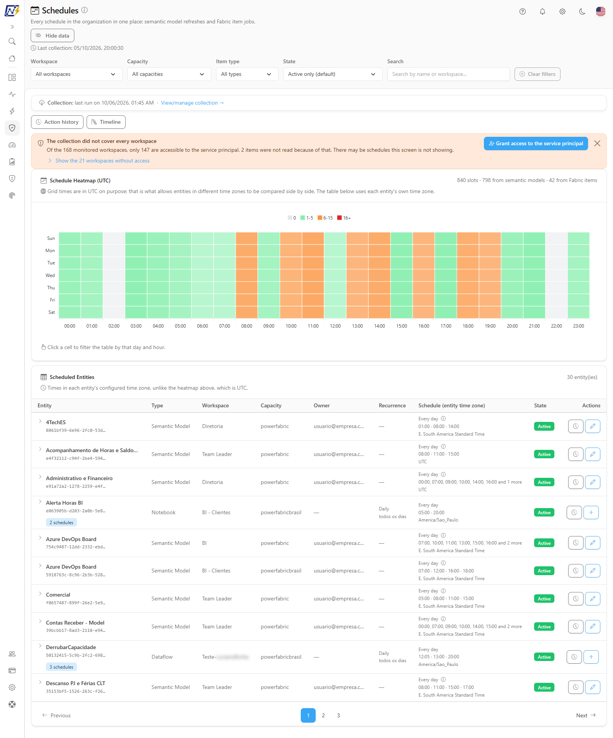Open the State filter dropdown
This screenshot has width=613, height=738.
pos(333,74)
